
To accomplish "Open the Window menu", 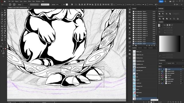I will (38, 1).
